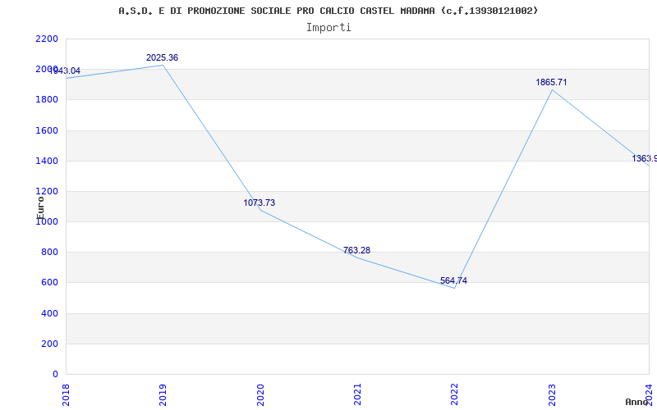Select the 2018 x-axis year label
The height and width of the screenshot is (410, 657).
click(66, 394)
